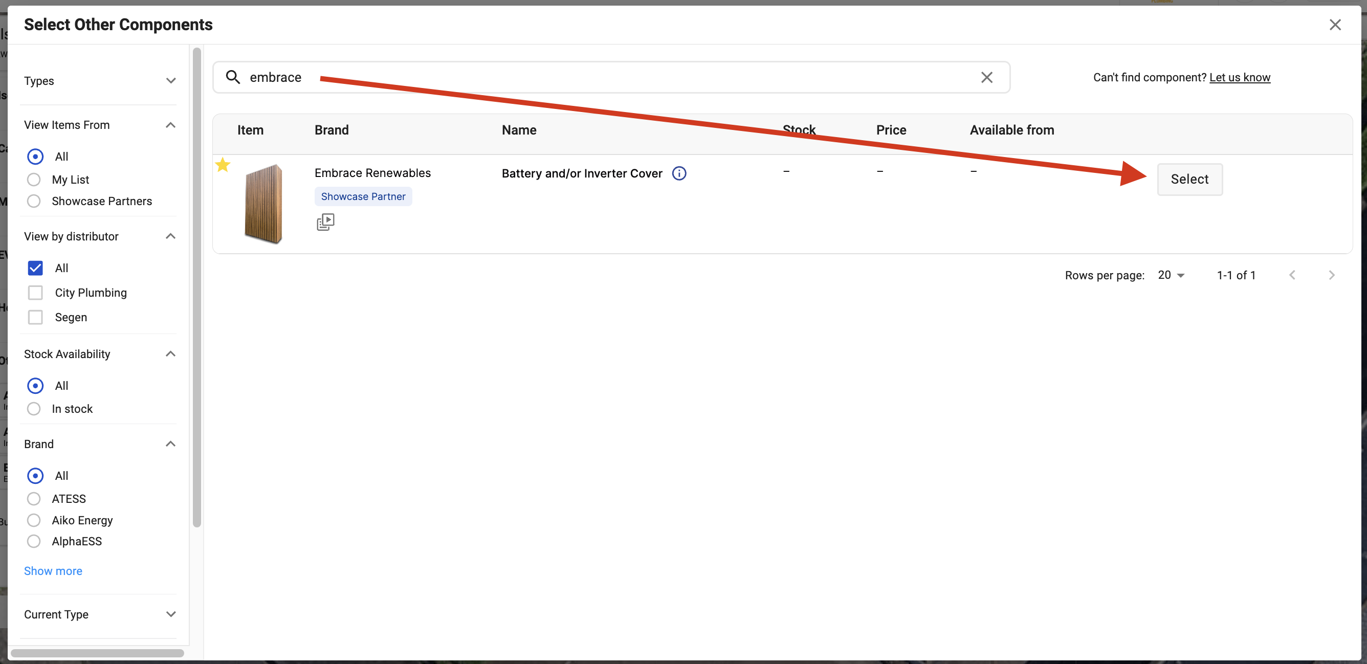Clear the embrace search text
This screenshot has height=664, width=1367.
[x=986, y=77]
